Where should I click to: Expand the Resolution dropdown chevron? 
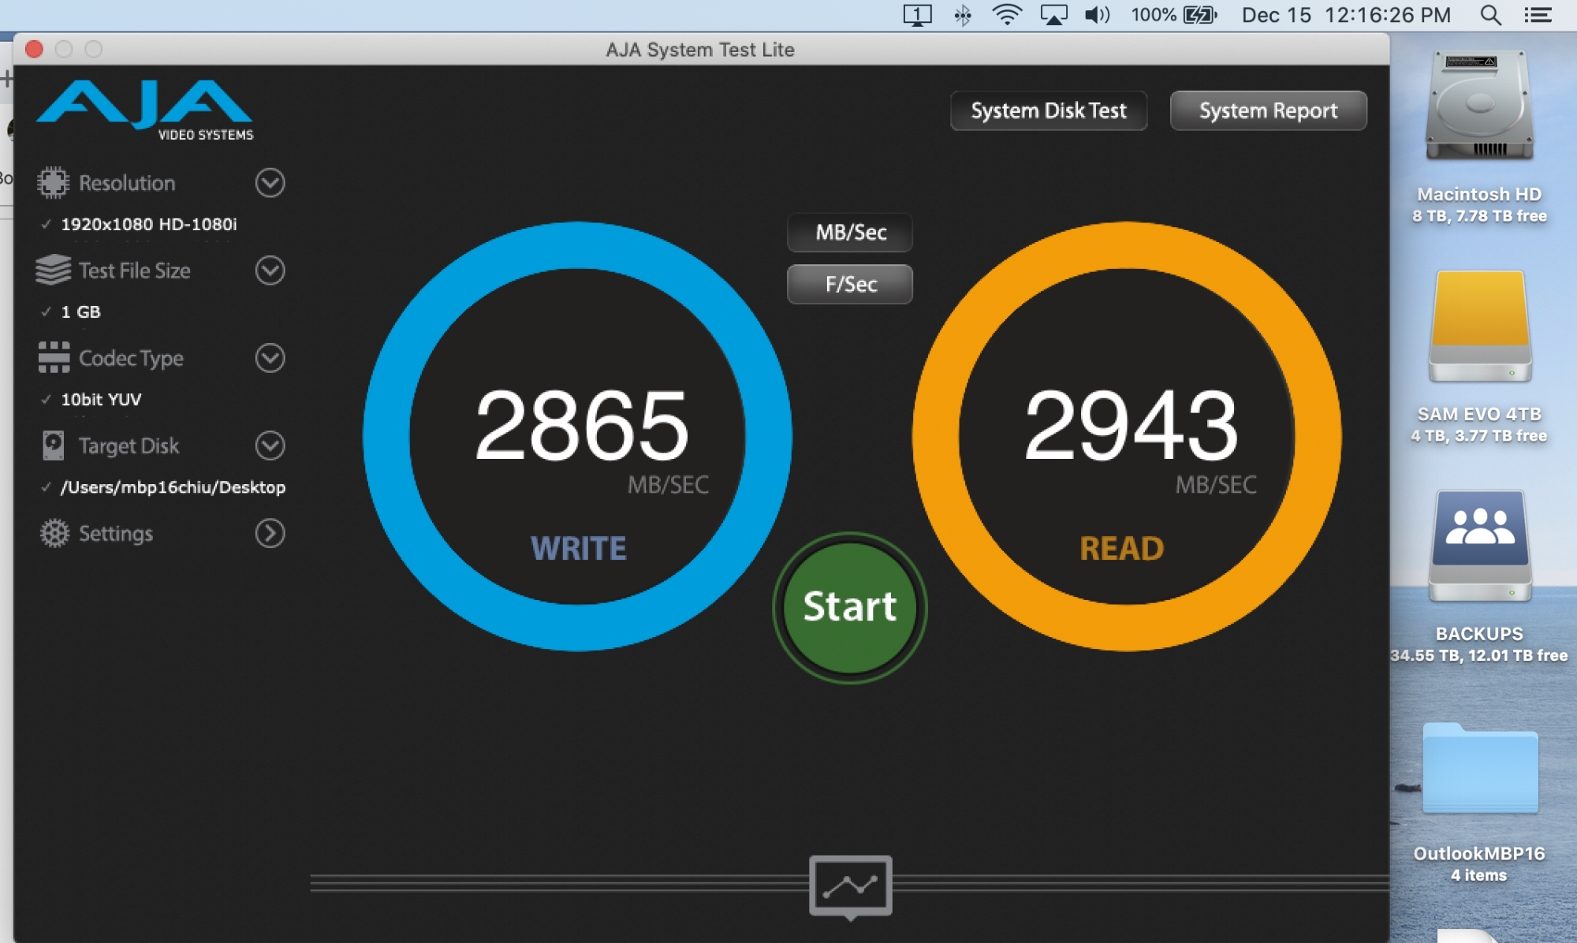pos(270,183)
